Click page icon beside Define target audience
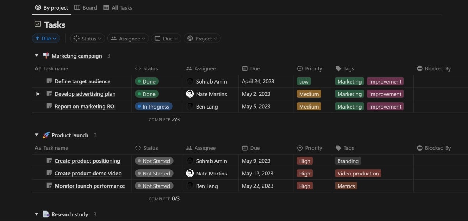 pos(49,81)
